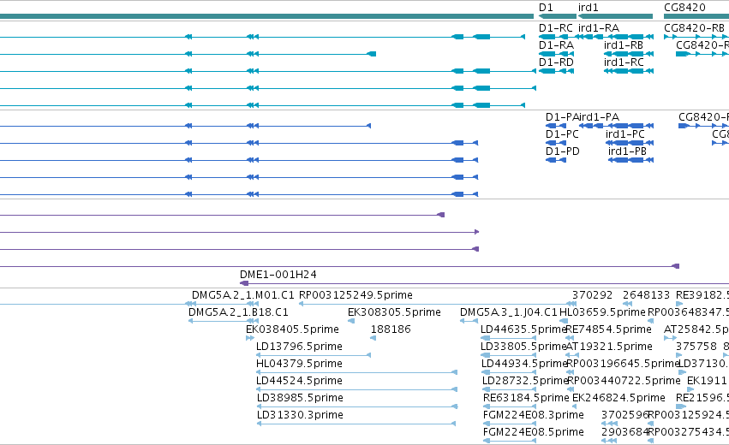
Task: Click the D1-RC transcript label
Action: pyautogui.click(x=556, y=28)
